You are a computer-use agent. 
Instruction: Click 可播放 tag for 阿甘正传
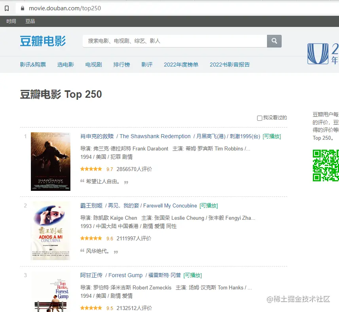pyautogui.click(x=193, y=275)
